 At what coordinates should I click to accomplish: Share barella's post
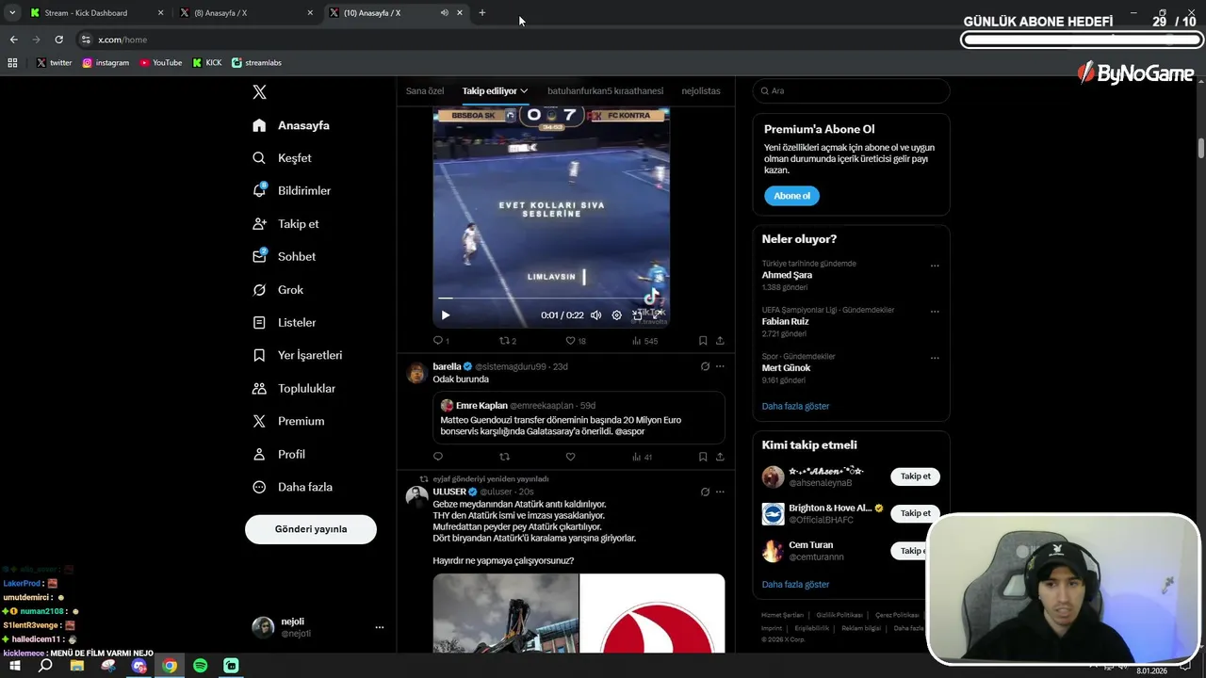click(720, 457)
